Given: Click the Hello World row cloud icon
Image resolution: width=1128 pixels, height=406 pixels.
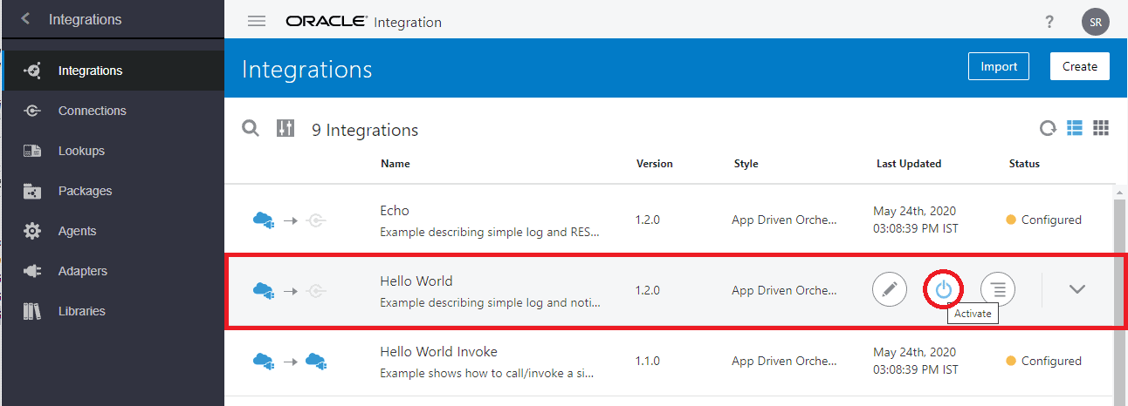Looking at the screenshot, I should coord(263,290).
